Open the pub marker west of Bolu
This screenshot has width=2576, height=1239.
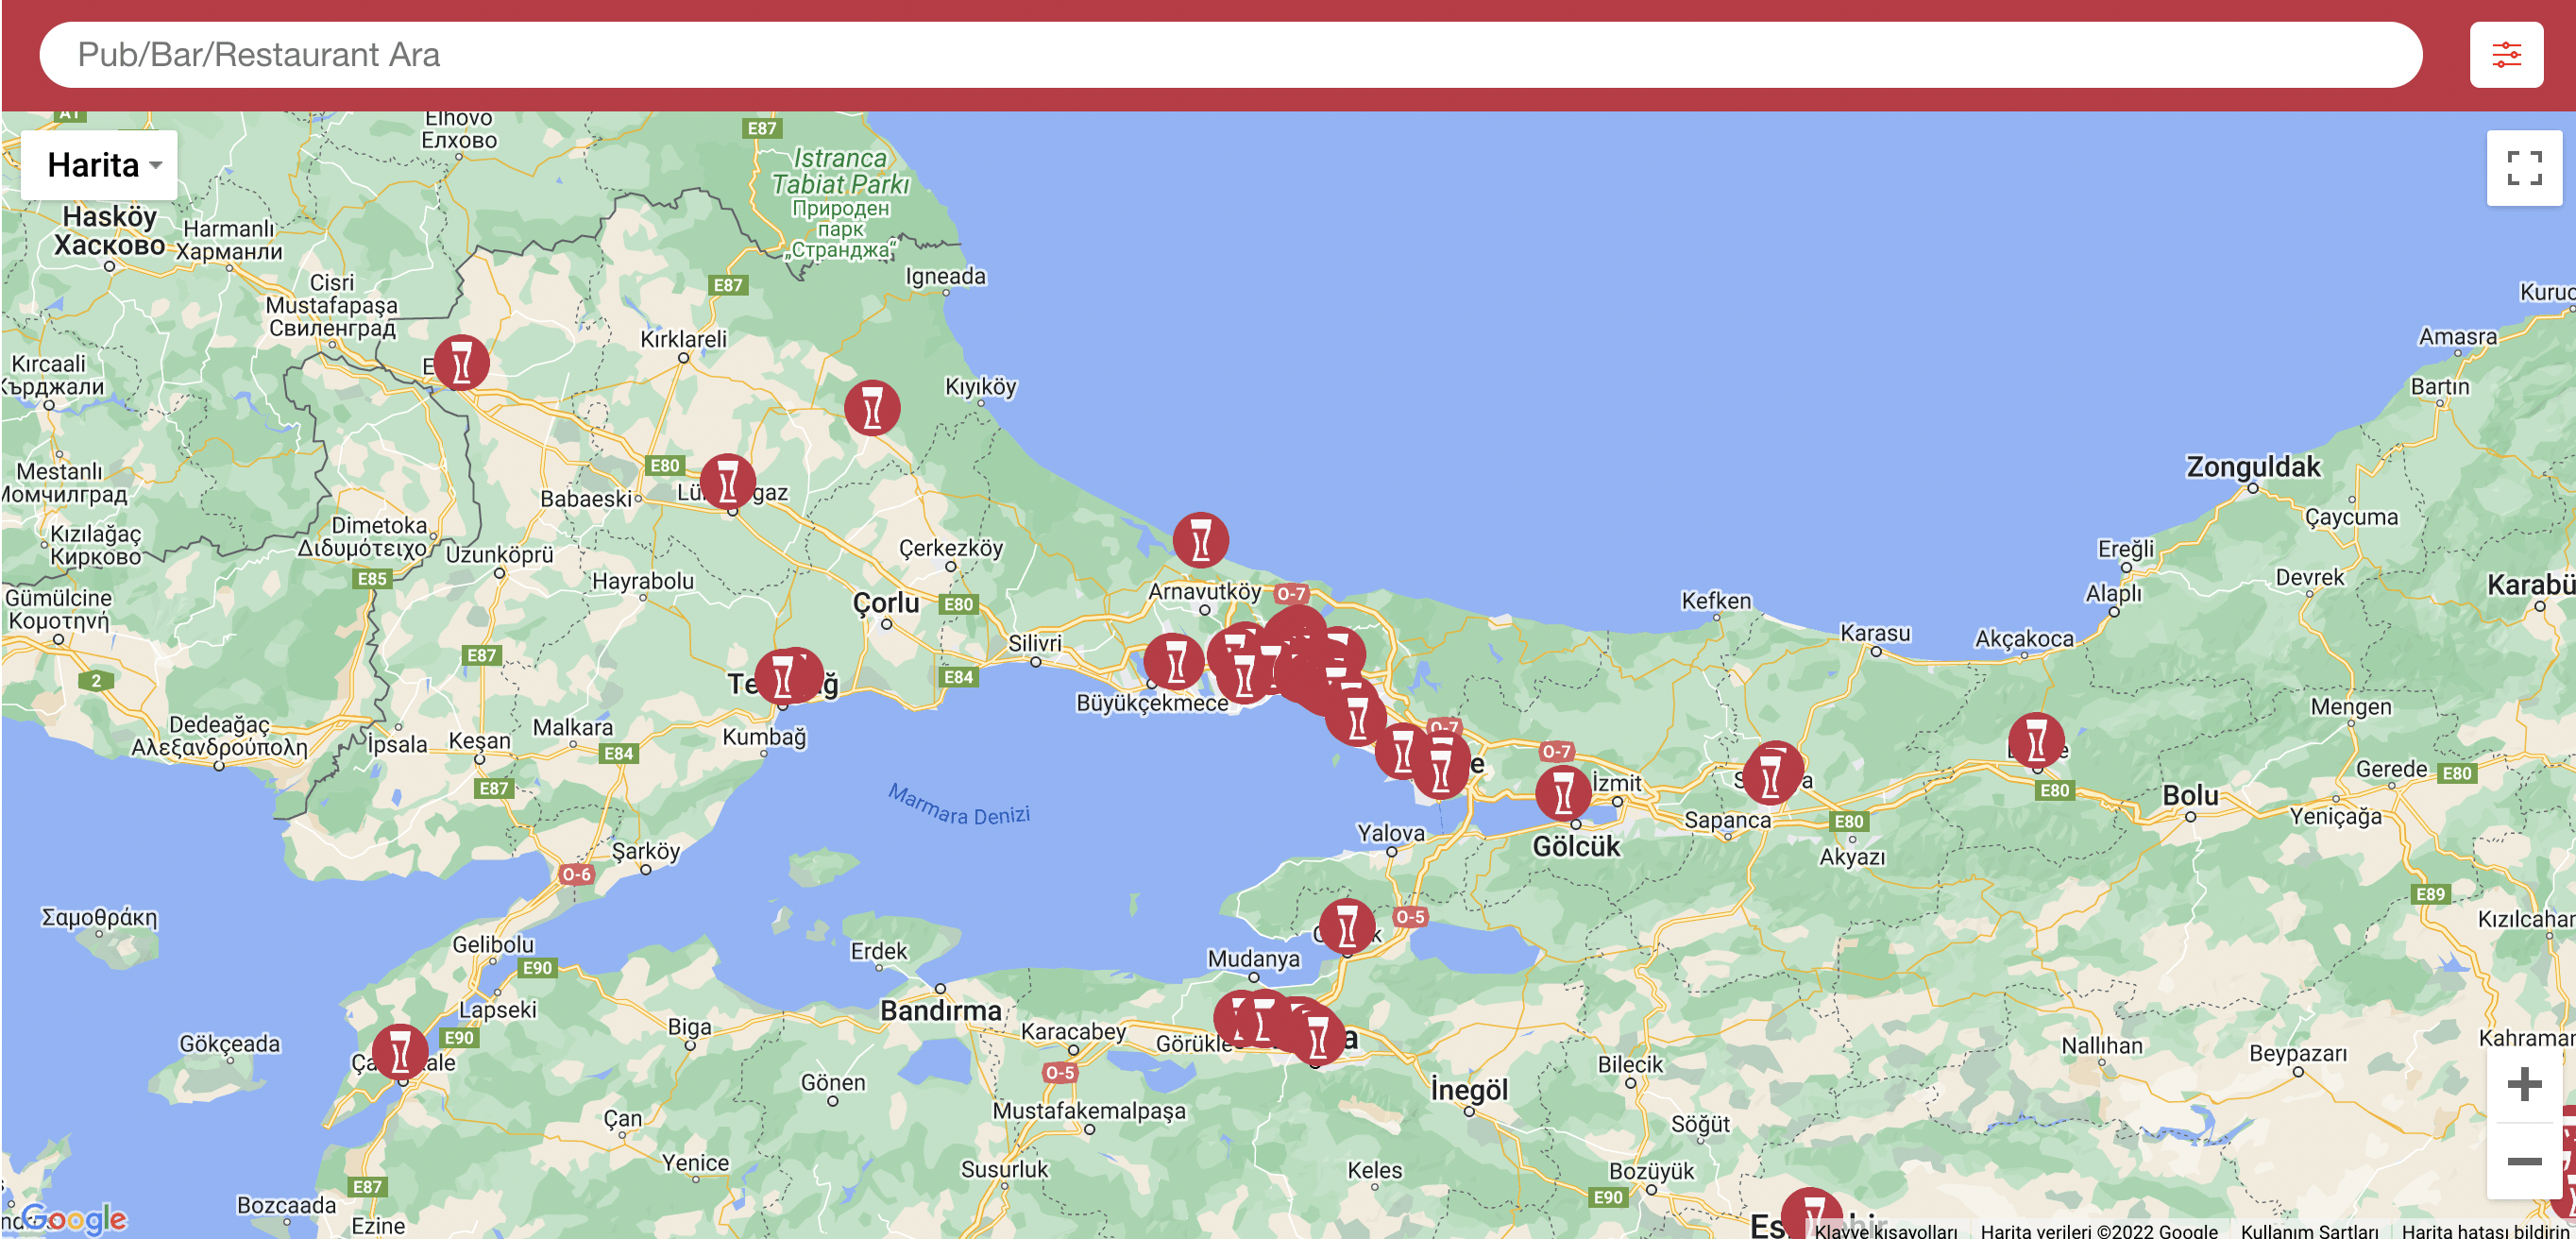[2035, 739]
